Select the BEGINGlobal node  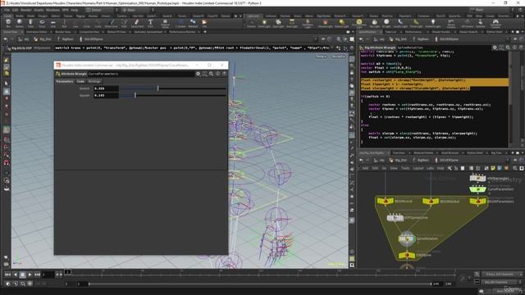[x=431, y=201]
